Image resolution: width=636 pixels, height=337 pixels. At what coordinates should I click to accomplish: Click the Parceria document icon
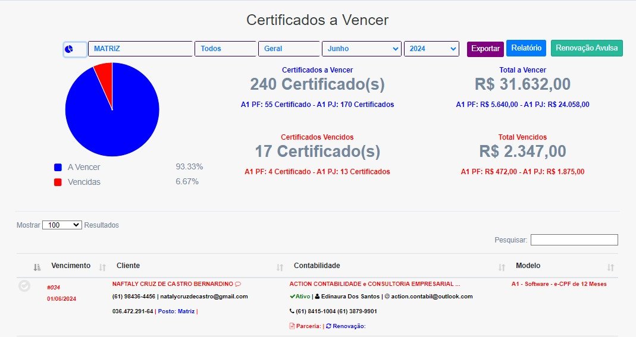(292, 326)
